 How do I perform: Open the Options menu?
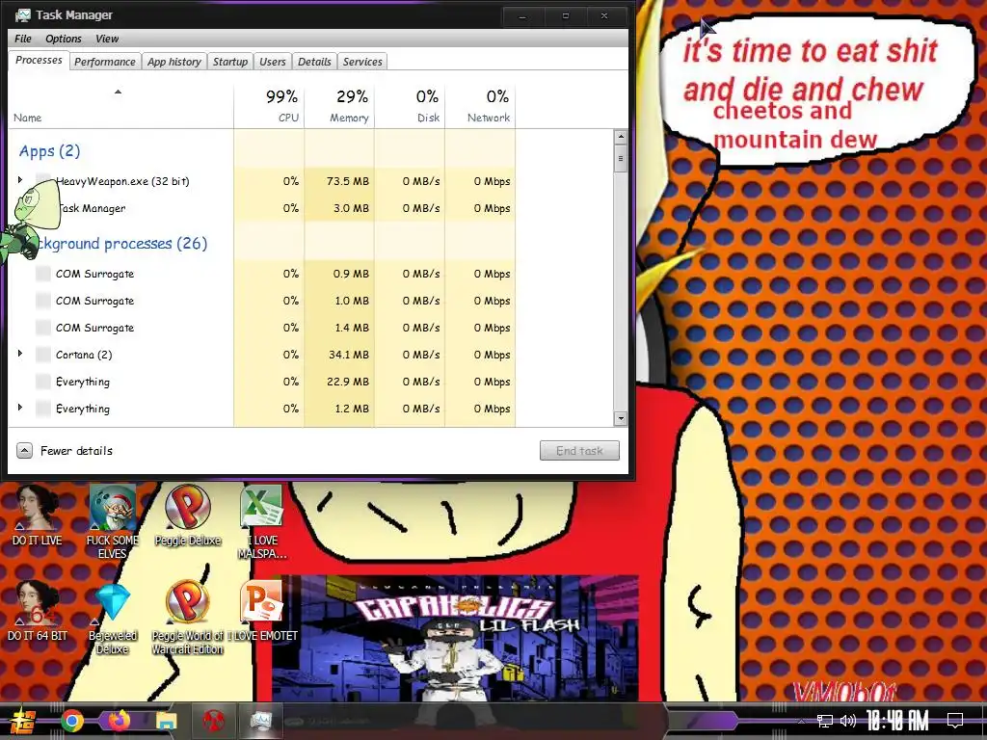coord(63,39)
